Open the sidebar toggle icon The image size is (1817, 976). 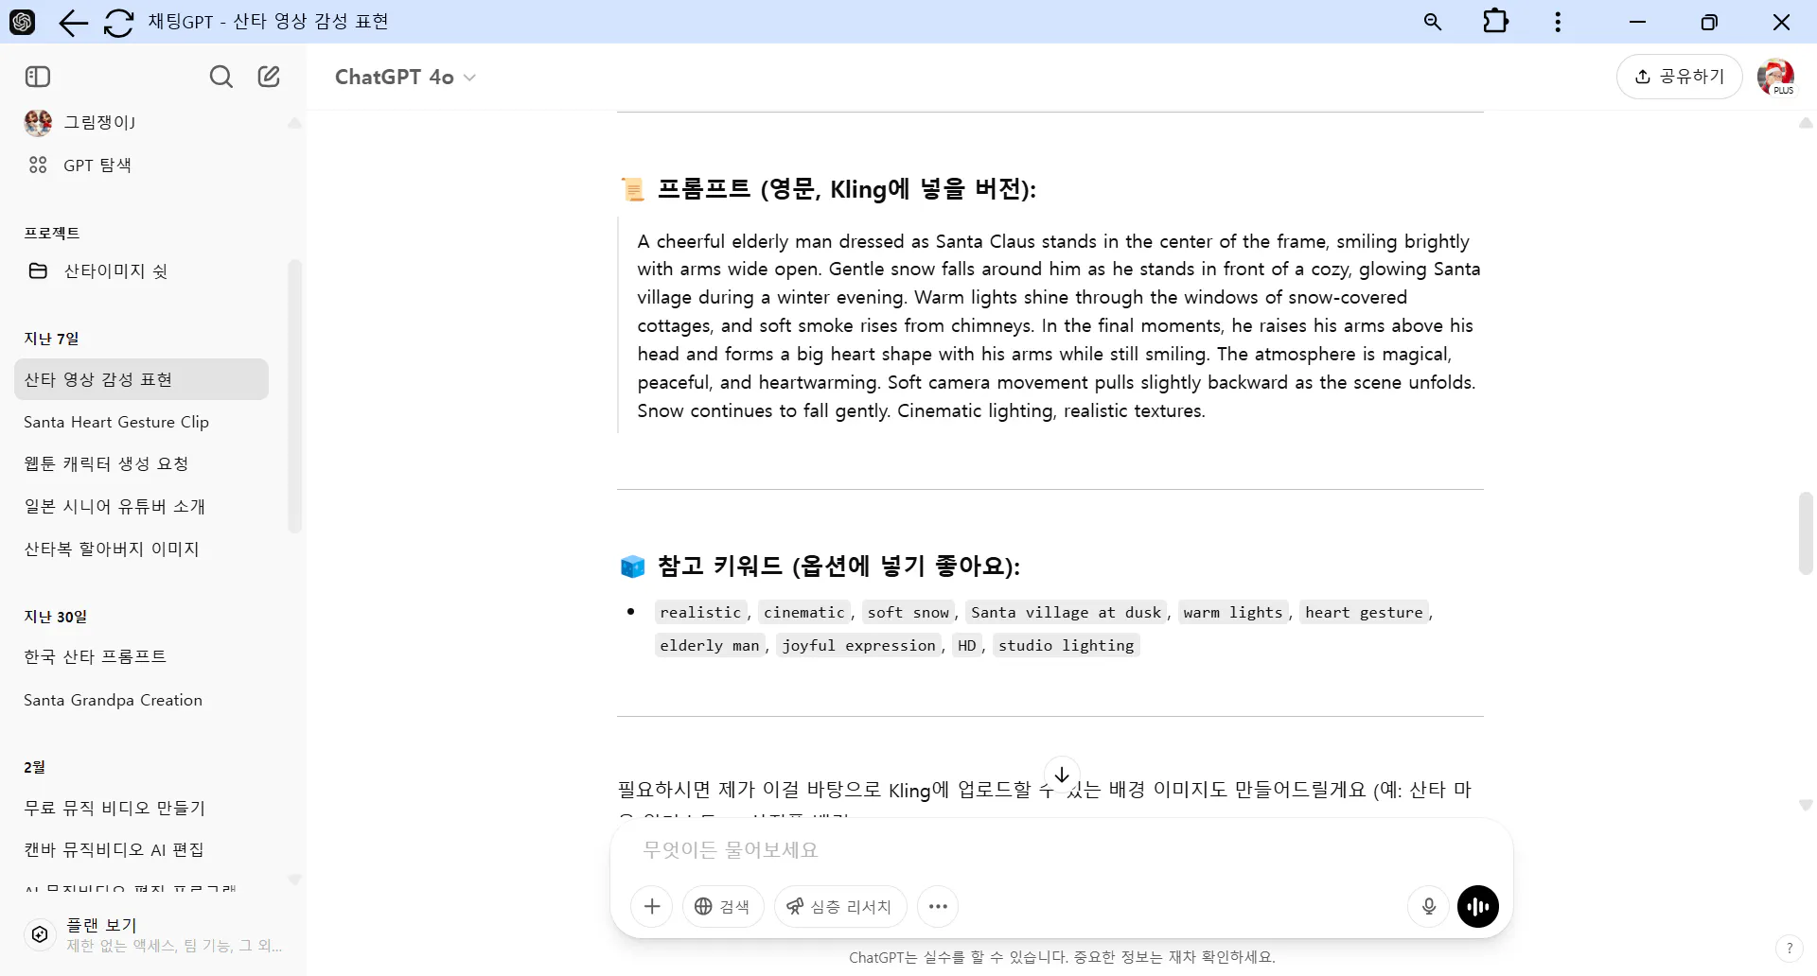tap(37, 77)
